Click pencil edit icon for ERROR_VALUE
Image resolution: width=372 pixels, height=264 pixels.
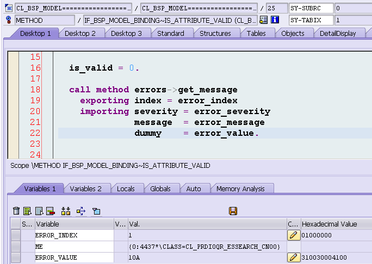pyautogui.click(x=294, y=257)
